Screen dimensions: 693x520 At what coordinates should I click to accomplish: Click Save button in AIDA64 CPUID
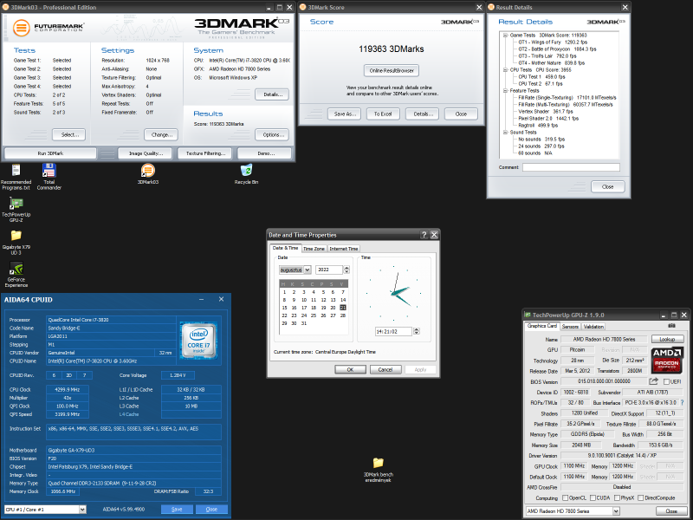[177, 510]
